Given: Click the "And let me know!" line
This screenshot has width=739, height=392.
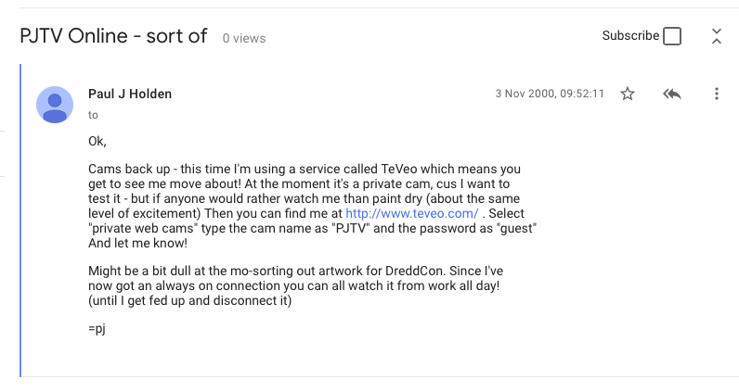Looking at the screenshot, I should click(x=137, y=244).
